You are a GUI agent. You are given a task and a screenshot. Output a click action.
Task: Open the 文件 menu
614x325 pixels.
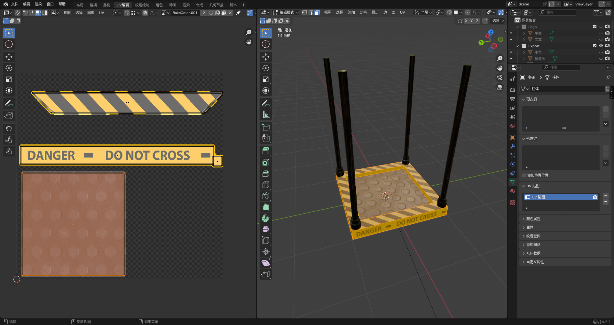(x=15, y=4)
